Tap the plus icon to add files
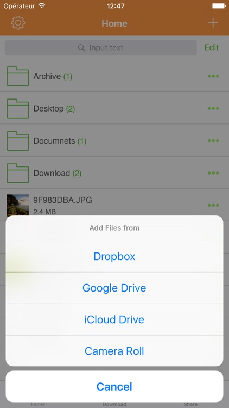Screen dimensions: 229x408 pos(213,23)
